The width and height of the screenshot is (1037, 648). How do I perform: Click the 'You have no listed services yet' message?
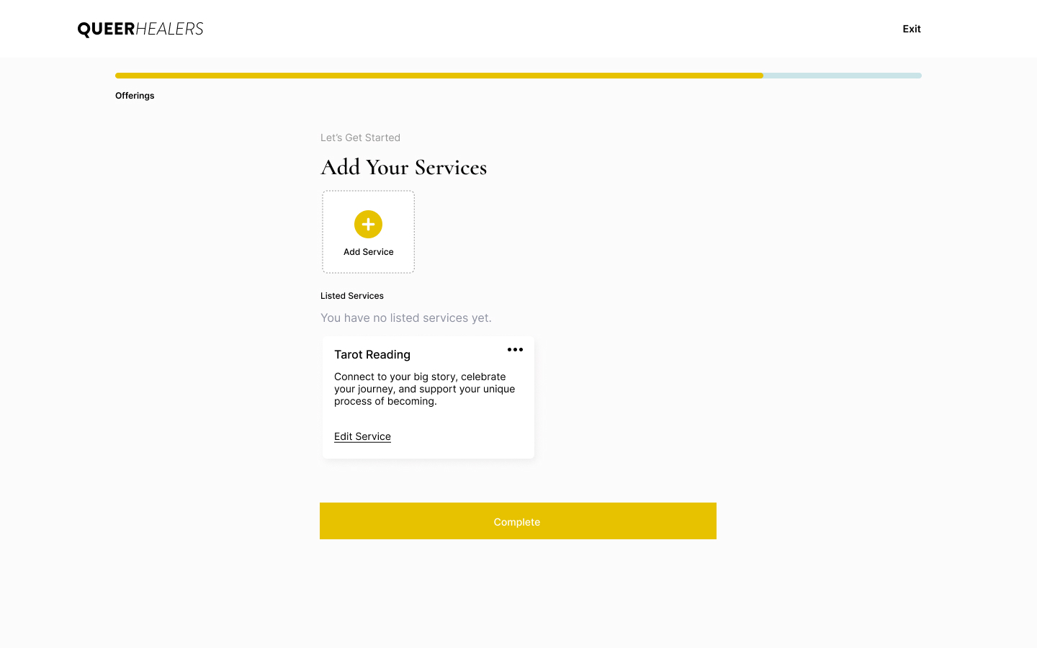point(405,318)
